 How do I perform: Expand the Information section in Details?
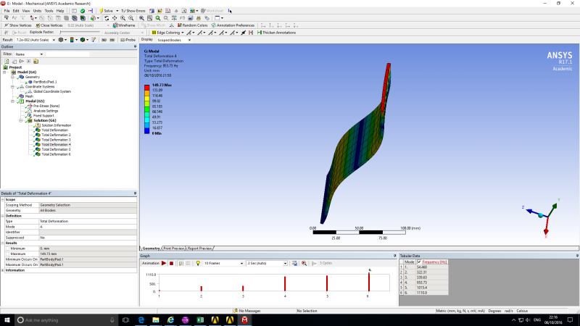coord(3,270)
